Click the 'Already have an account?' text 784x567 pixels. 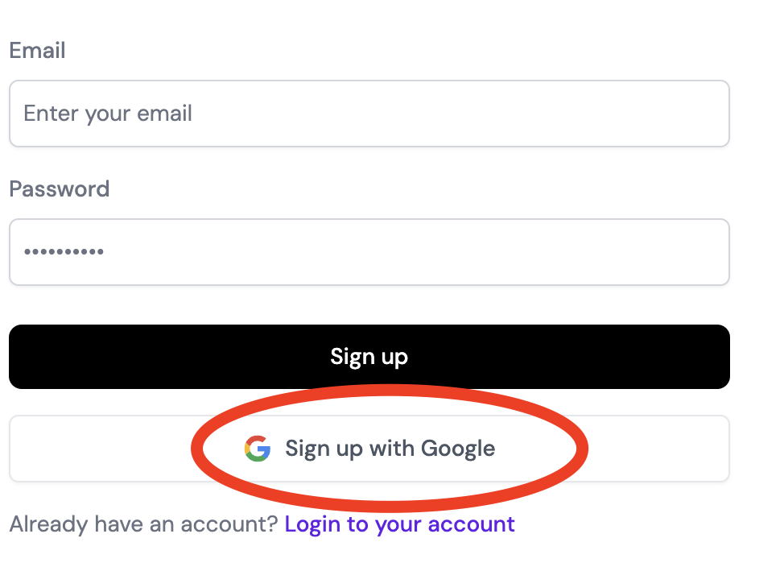pyautogui.click(x=143, y=524)
